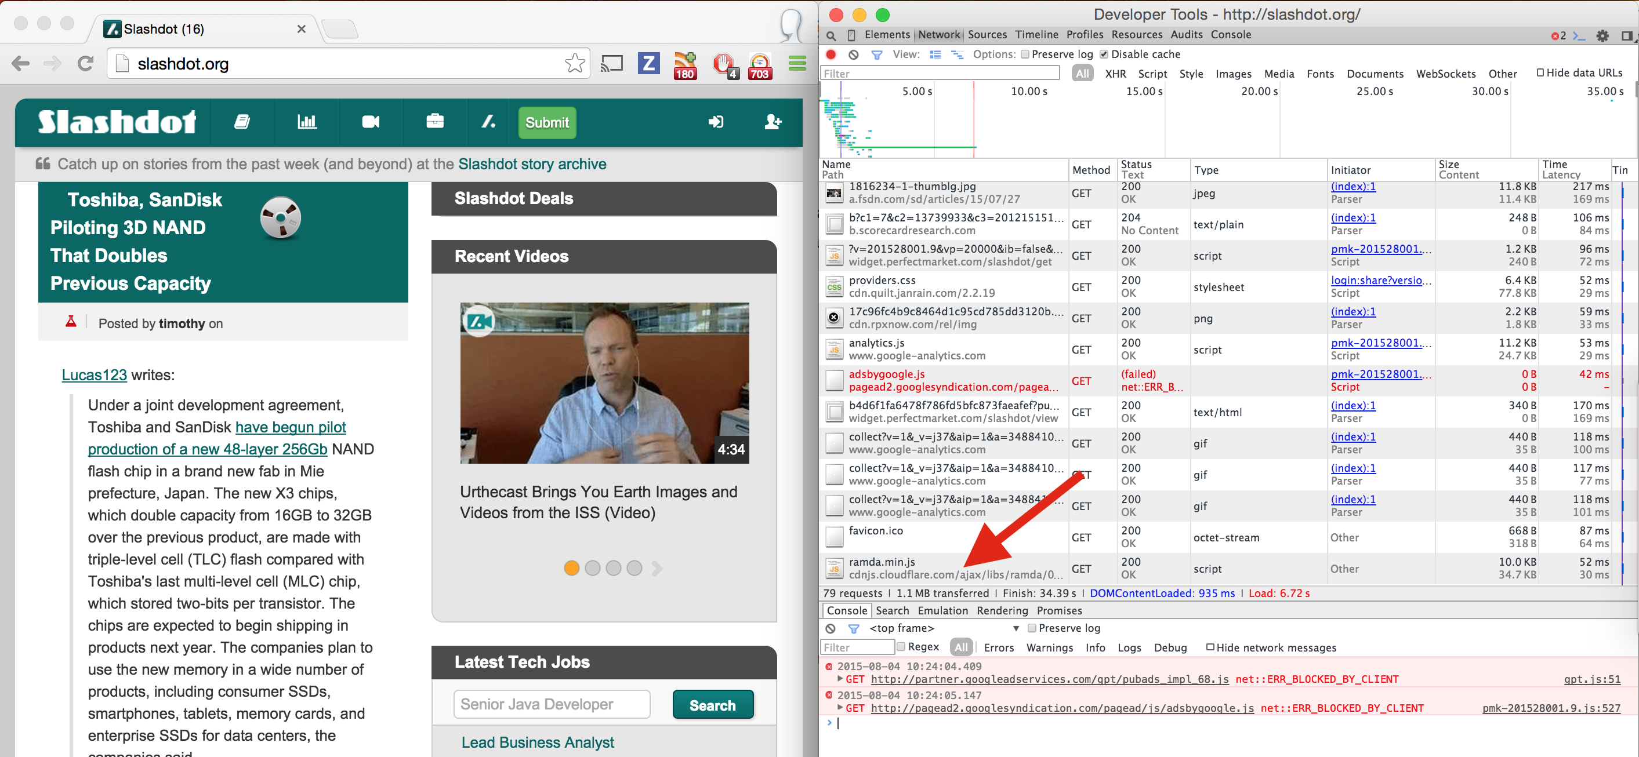This screenshot has height=757, width=1639.
Task: Click the DevTools record network log icon
Action: pos(831,54)
